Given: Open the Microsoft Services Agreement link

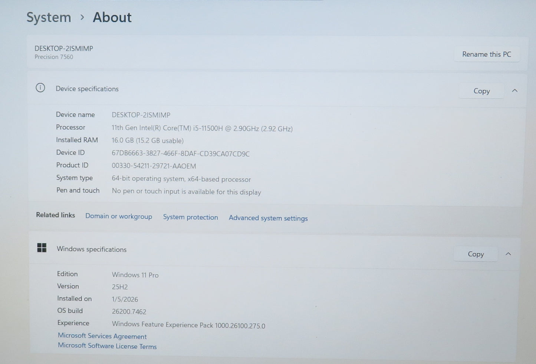Looking at the screenshot, I should tap(102, 336).
